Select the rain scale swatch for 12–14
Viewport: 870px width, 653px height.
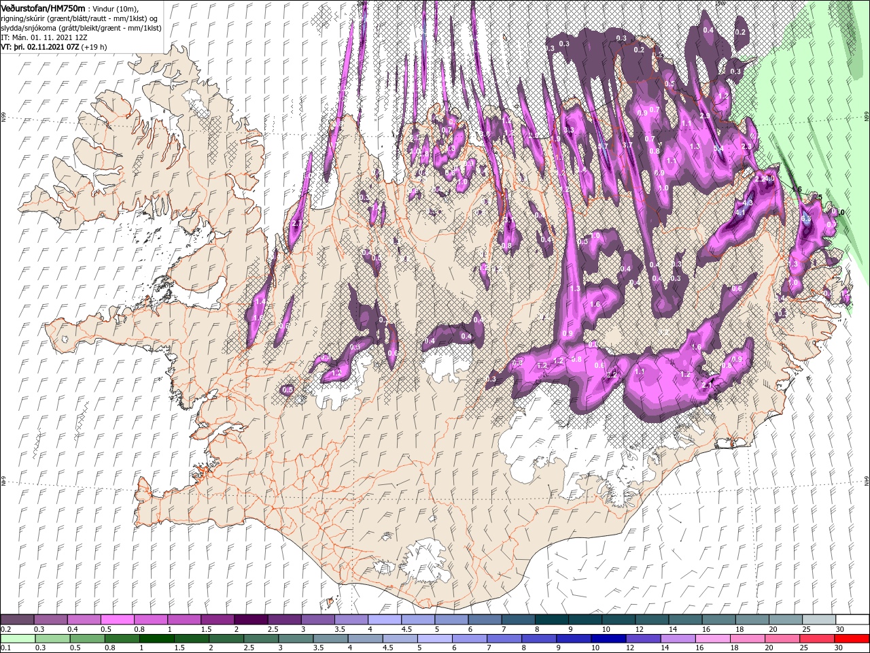coord(642,639)
